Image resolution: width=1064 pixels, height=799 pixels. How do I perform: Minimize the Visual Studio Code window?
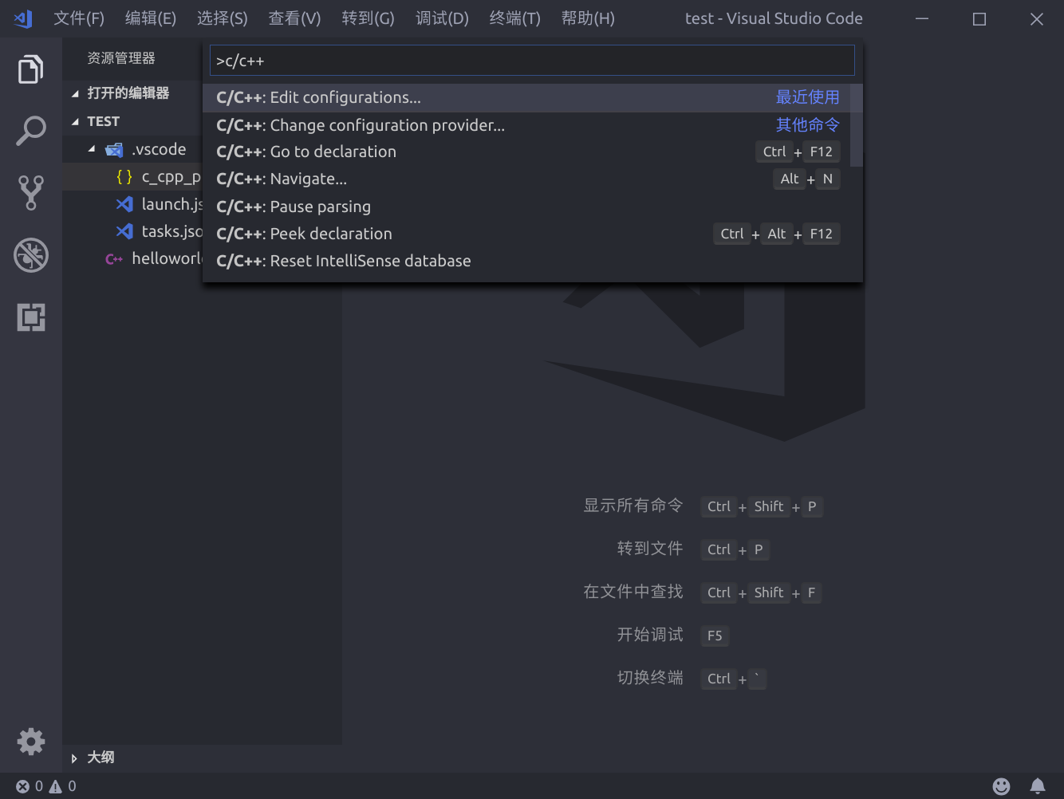(x=922, y=18)
